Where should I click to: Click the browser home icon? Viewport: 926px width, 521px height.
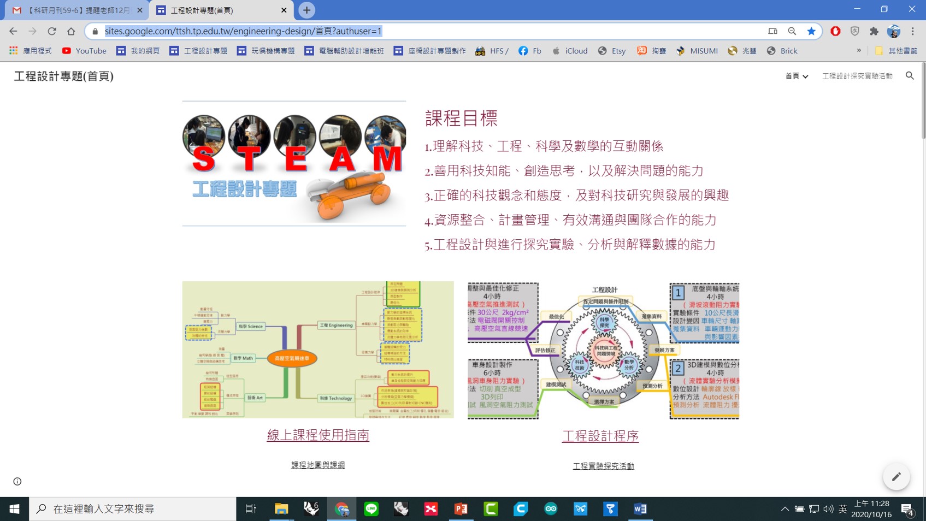pyautogui.click(x=71, y=31)
